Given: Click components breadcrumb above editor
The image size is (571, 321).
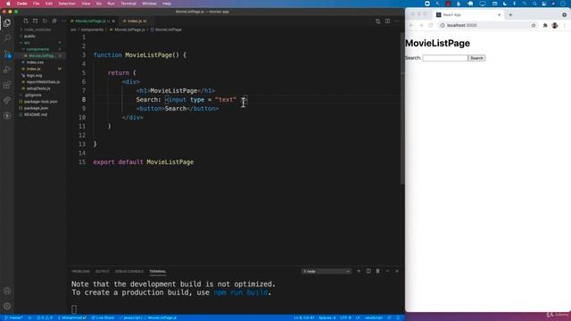Looking at the screenshot, I should click(92, 29).
